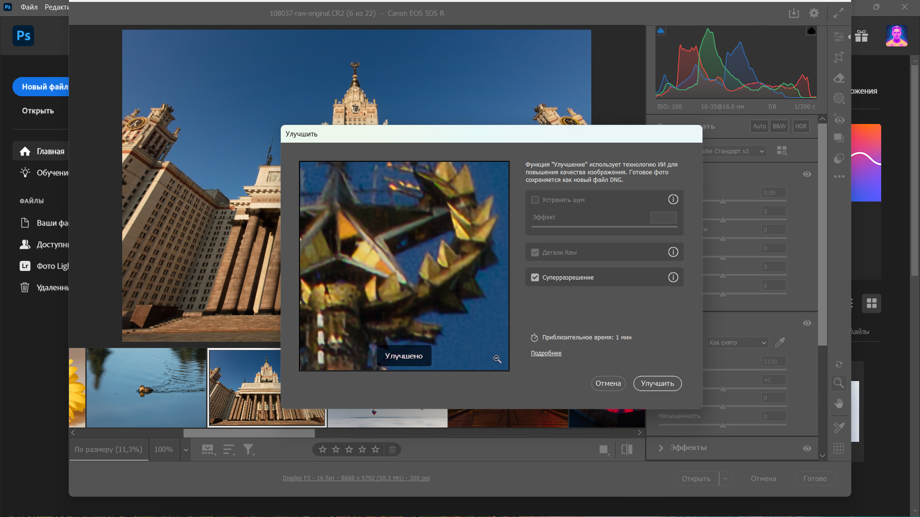Open the Snapshots panel icon

[x=839, y=138]
